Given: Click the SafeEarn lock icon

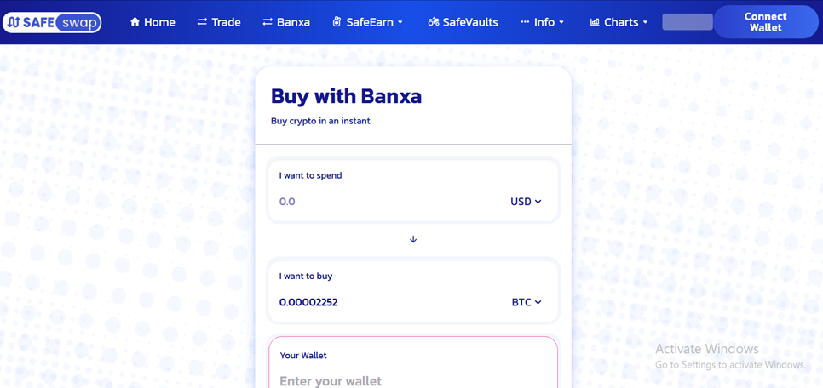Looking at the screenshot, I should point(337,22).
